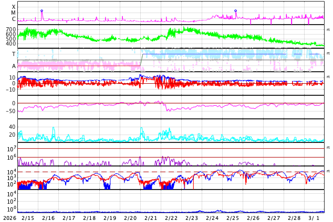Select the 700 tick on green plot axis
Screen dimensions: 333x222
coord(11,29)
